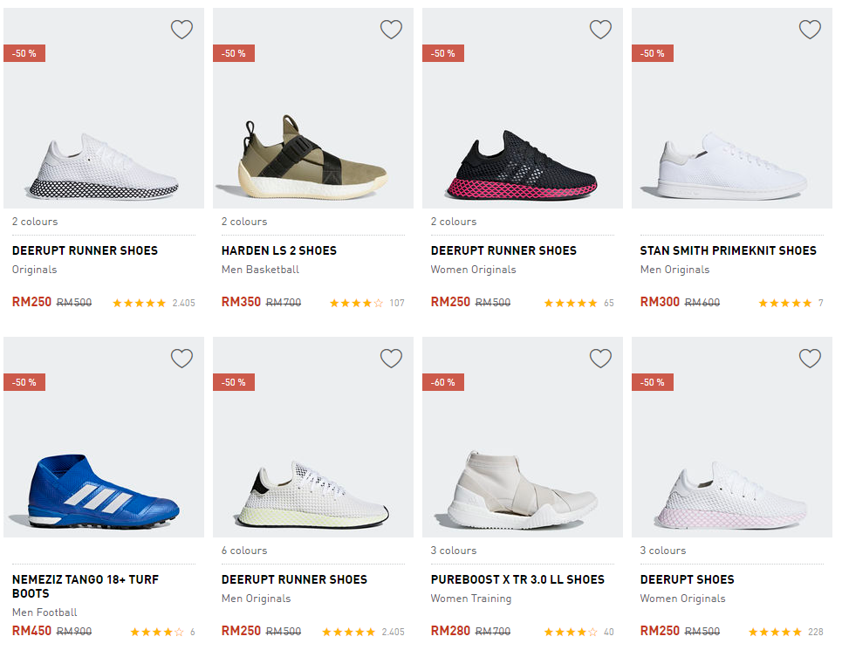This screenshot has height=657, width=842.
Task: Open Stan Smith Primeknit Shoes product title
Action: (x=728, y=250)
